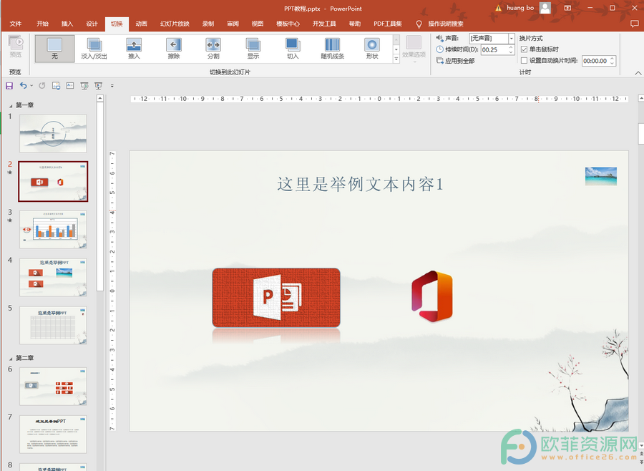Open the 文件 File menu
644x471 pixels.
click(x=16, y=24)
